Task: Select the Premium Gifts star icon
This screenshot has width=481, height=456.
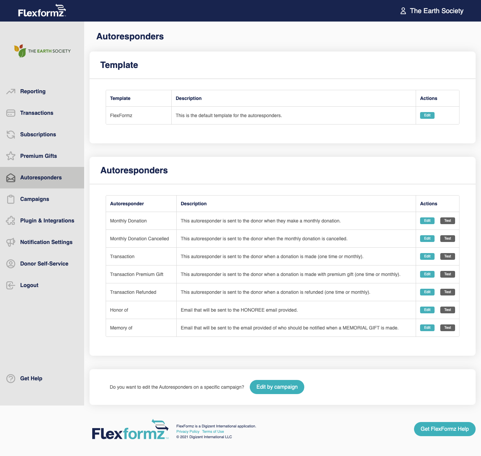Action: (x=11, y=156)
